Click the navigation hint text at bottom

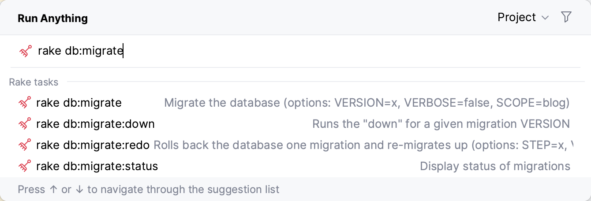point(149,190)
